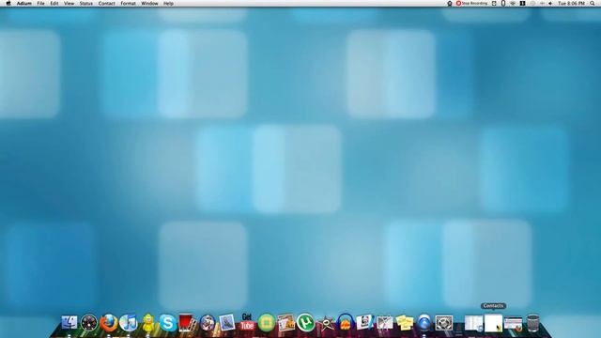Open the Apple menu
Image resolution: width=601 pixels, height=338 pixels.
[8, 4]
